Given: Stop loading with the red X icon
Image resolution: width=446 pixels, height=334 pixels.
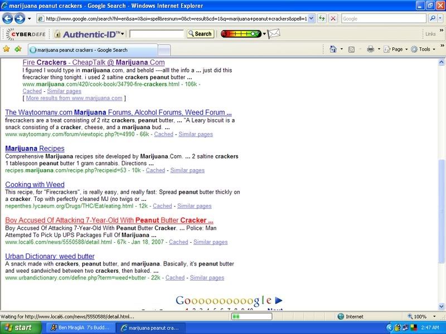Looking at the screenshot, I should coord(333,19).
